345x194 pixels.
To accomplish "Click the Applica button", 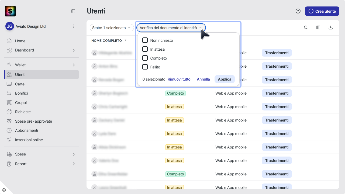I will point(225,79).
